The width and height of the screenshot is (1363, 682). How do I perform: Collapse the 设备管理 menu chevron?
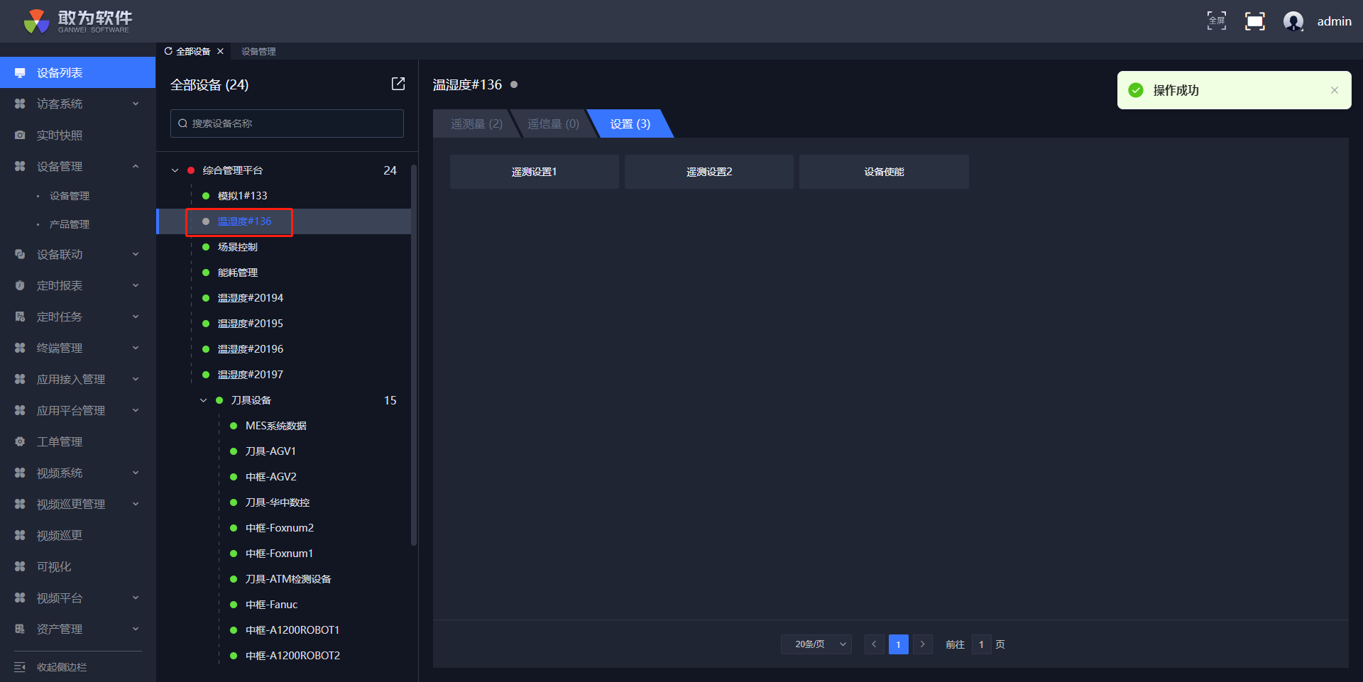tap(136, 166)
